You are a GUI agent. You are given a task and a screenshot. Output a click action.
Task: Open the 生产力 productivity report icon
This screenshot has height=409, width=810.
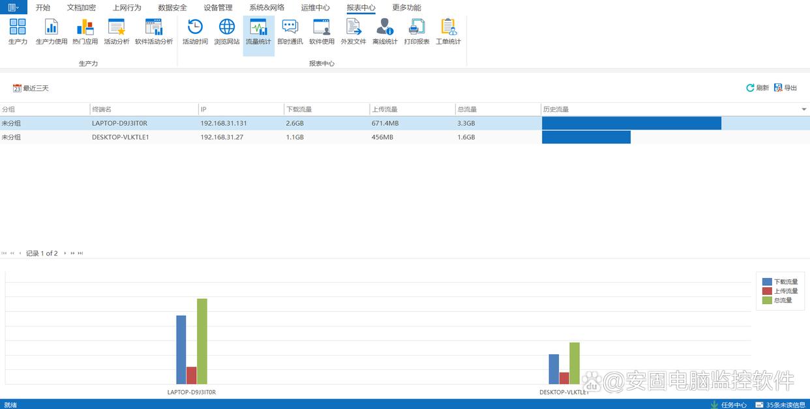(18, 31)
